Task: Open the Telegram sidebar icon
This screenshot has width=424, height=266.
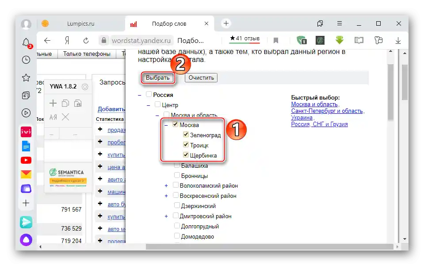Action: pyautogui.click(x=26, y=223)
